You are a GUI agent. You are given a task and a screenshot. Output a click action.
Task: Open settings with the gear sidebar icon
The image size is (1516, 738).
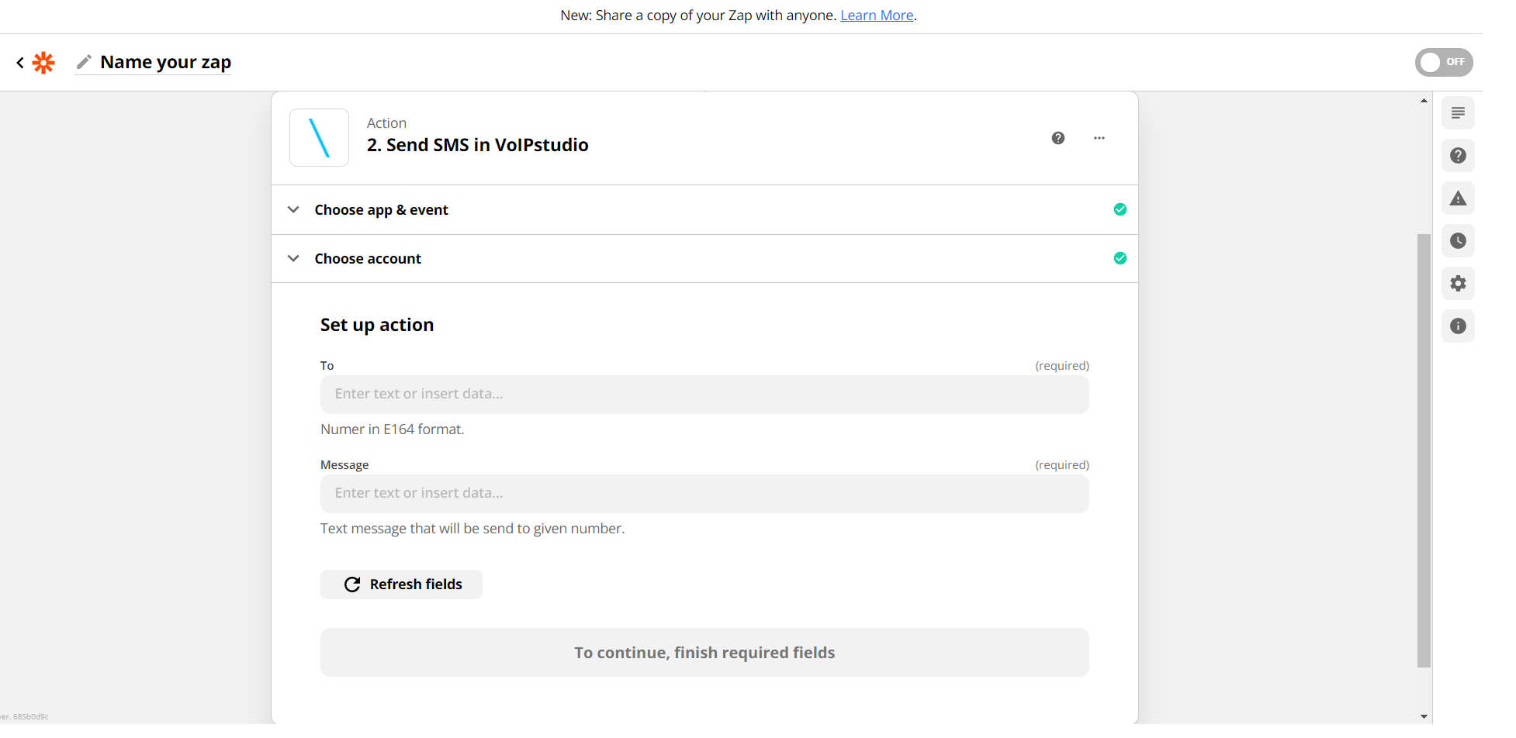pos(1459,283)
